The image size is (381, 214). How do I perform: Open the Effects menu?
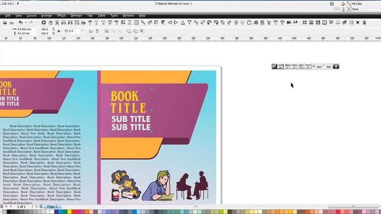[61, 15]
